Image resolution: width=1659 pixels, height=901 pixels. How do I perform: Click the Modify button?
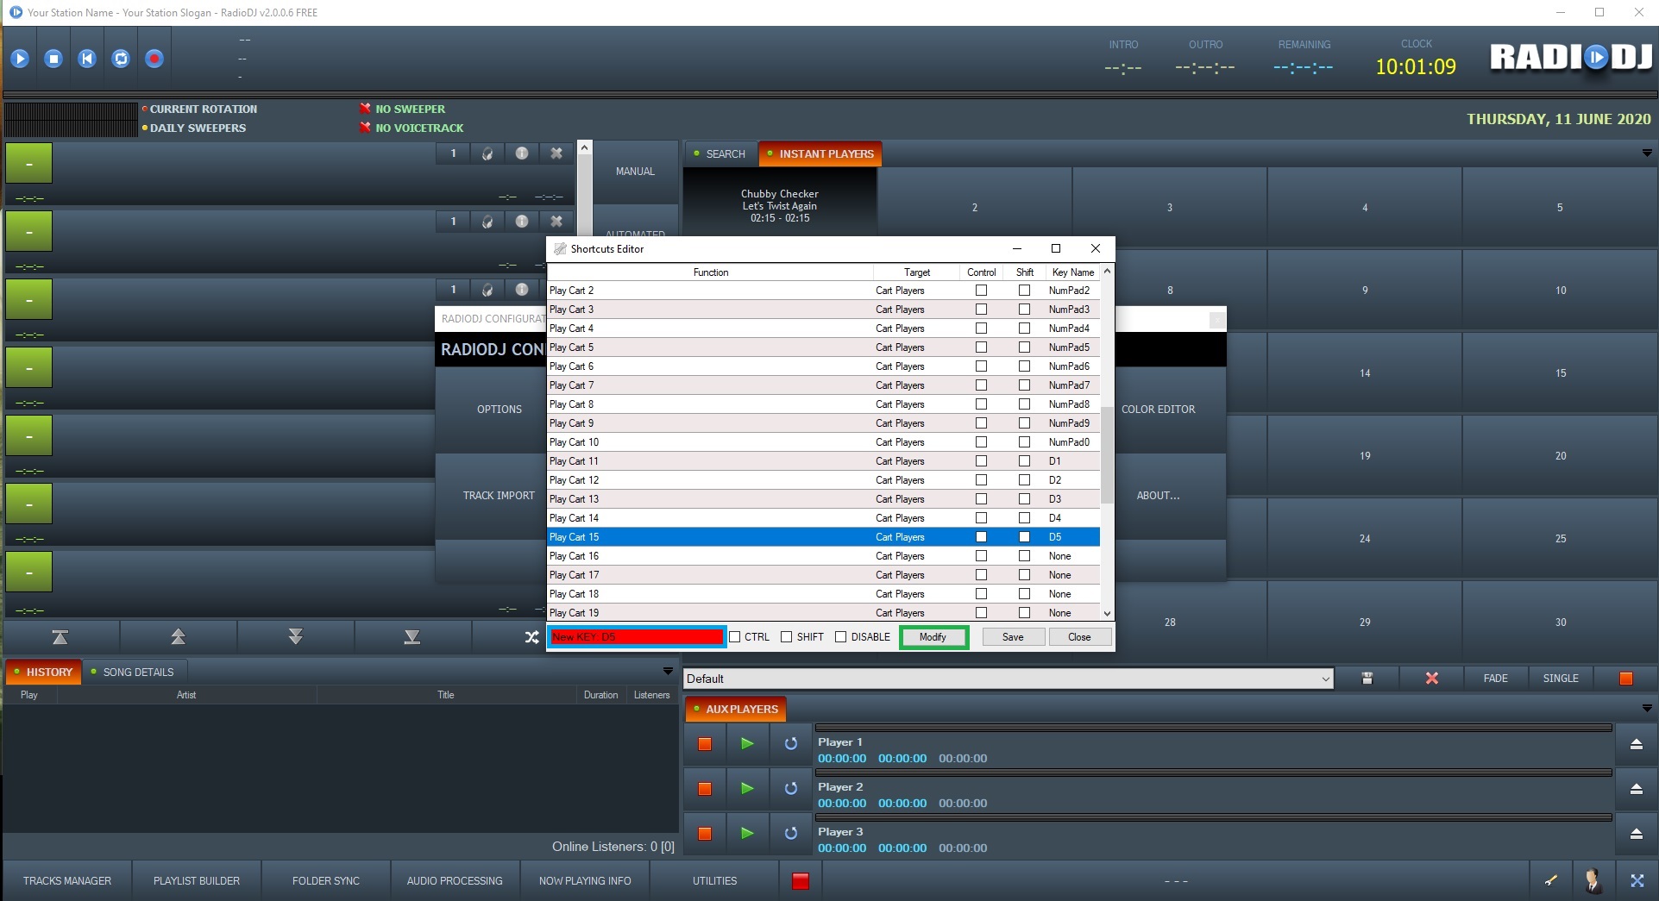coord(933,637)
